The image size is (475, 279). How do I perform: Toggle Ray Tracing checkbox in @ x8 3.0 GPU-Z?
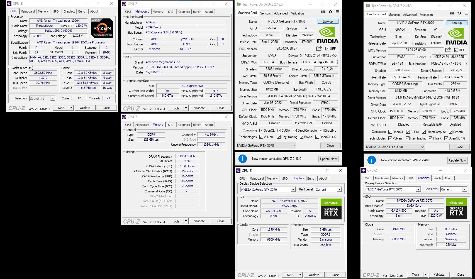coord(408,138)
